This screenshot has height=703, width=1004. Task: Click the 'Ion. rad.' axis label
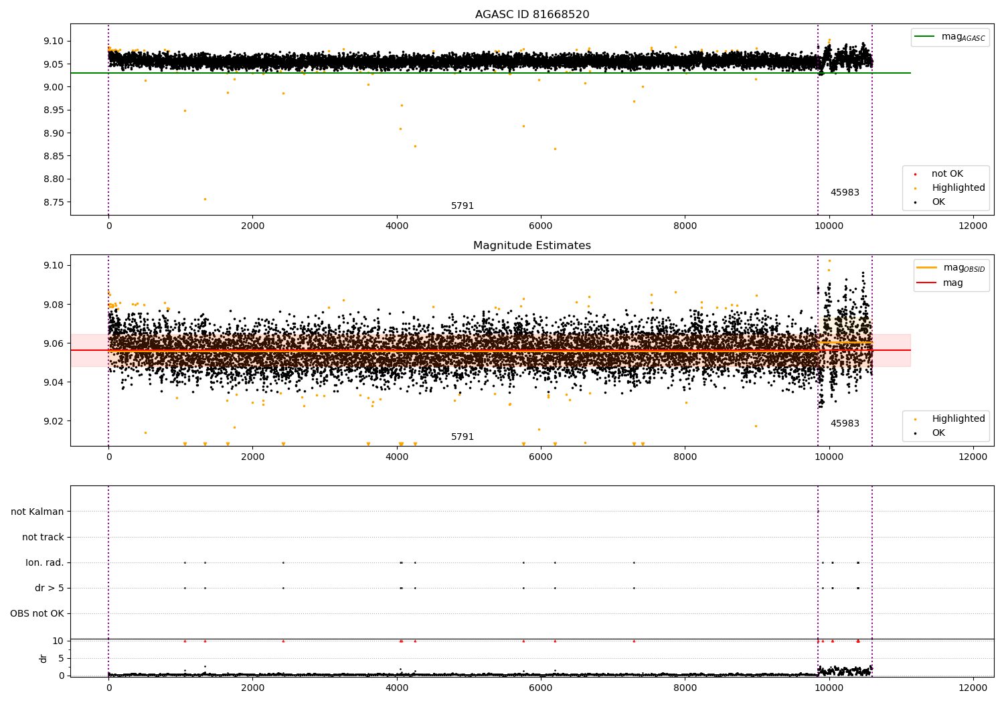pos(45,563)
